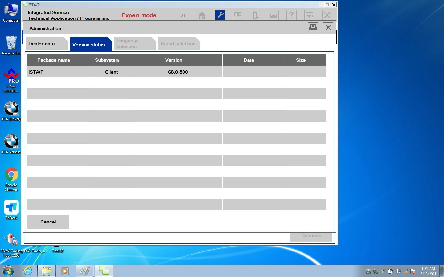Select the Tool32 desktop shortcut label

pyautogui.click(x=58, y=251)
